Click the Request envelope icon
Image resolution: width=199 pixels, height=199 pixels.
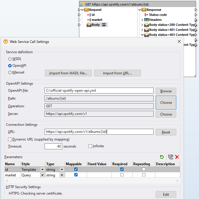click(87, 10)
